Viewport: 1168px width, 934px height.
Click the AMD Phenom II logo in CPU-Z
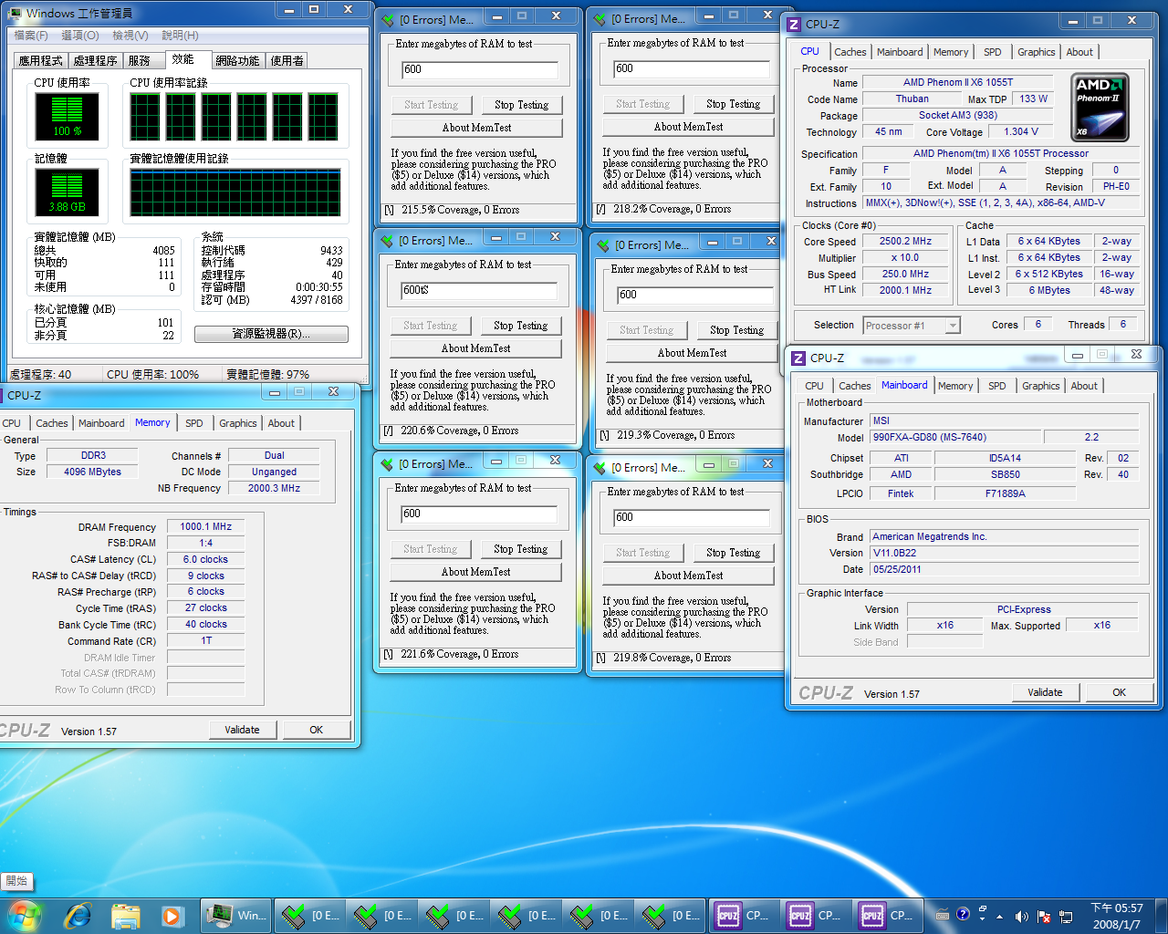point(1100,108)
